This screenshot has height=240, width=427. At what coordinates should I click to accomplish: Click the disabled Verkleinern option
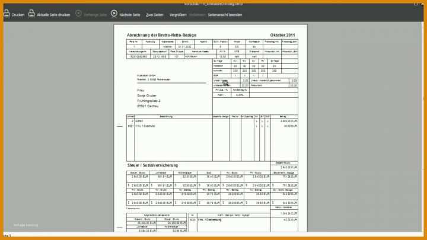197,15
